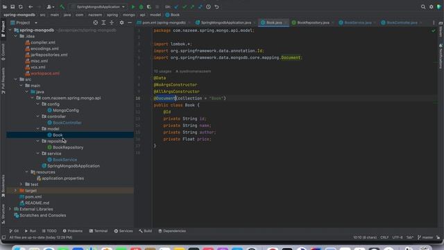Viewport: 444px width, 250px height.
Task: Search Everywhere magnifier icon
Action: click(423, 7)
